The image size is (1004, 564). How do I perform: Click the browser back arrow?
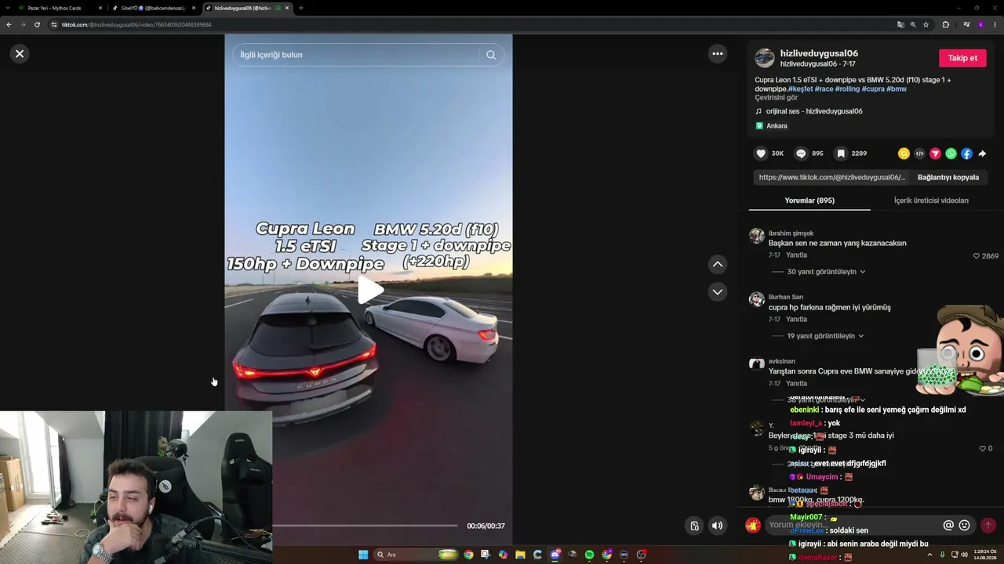pos(9,24)
